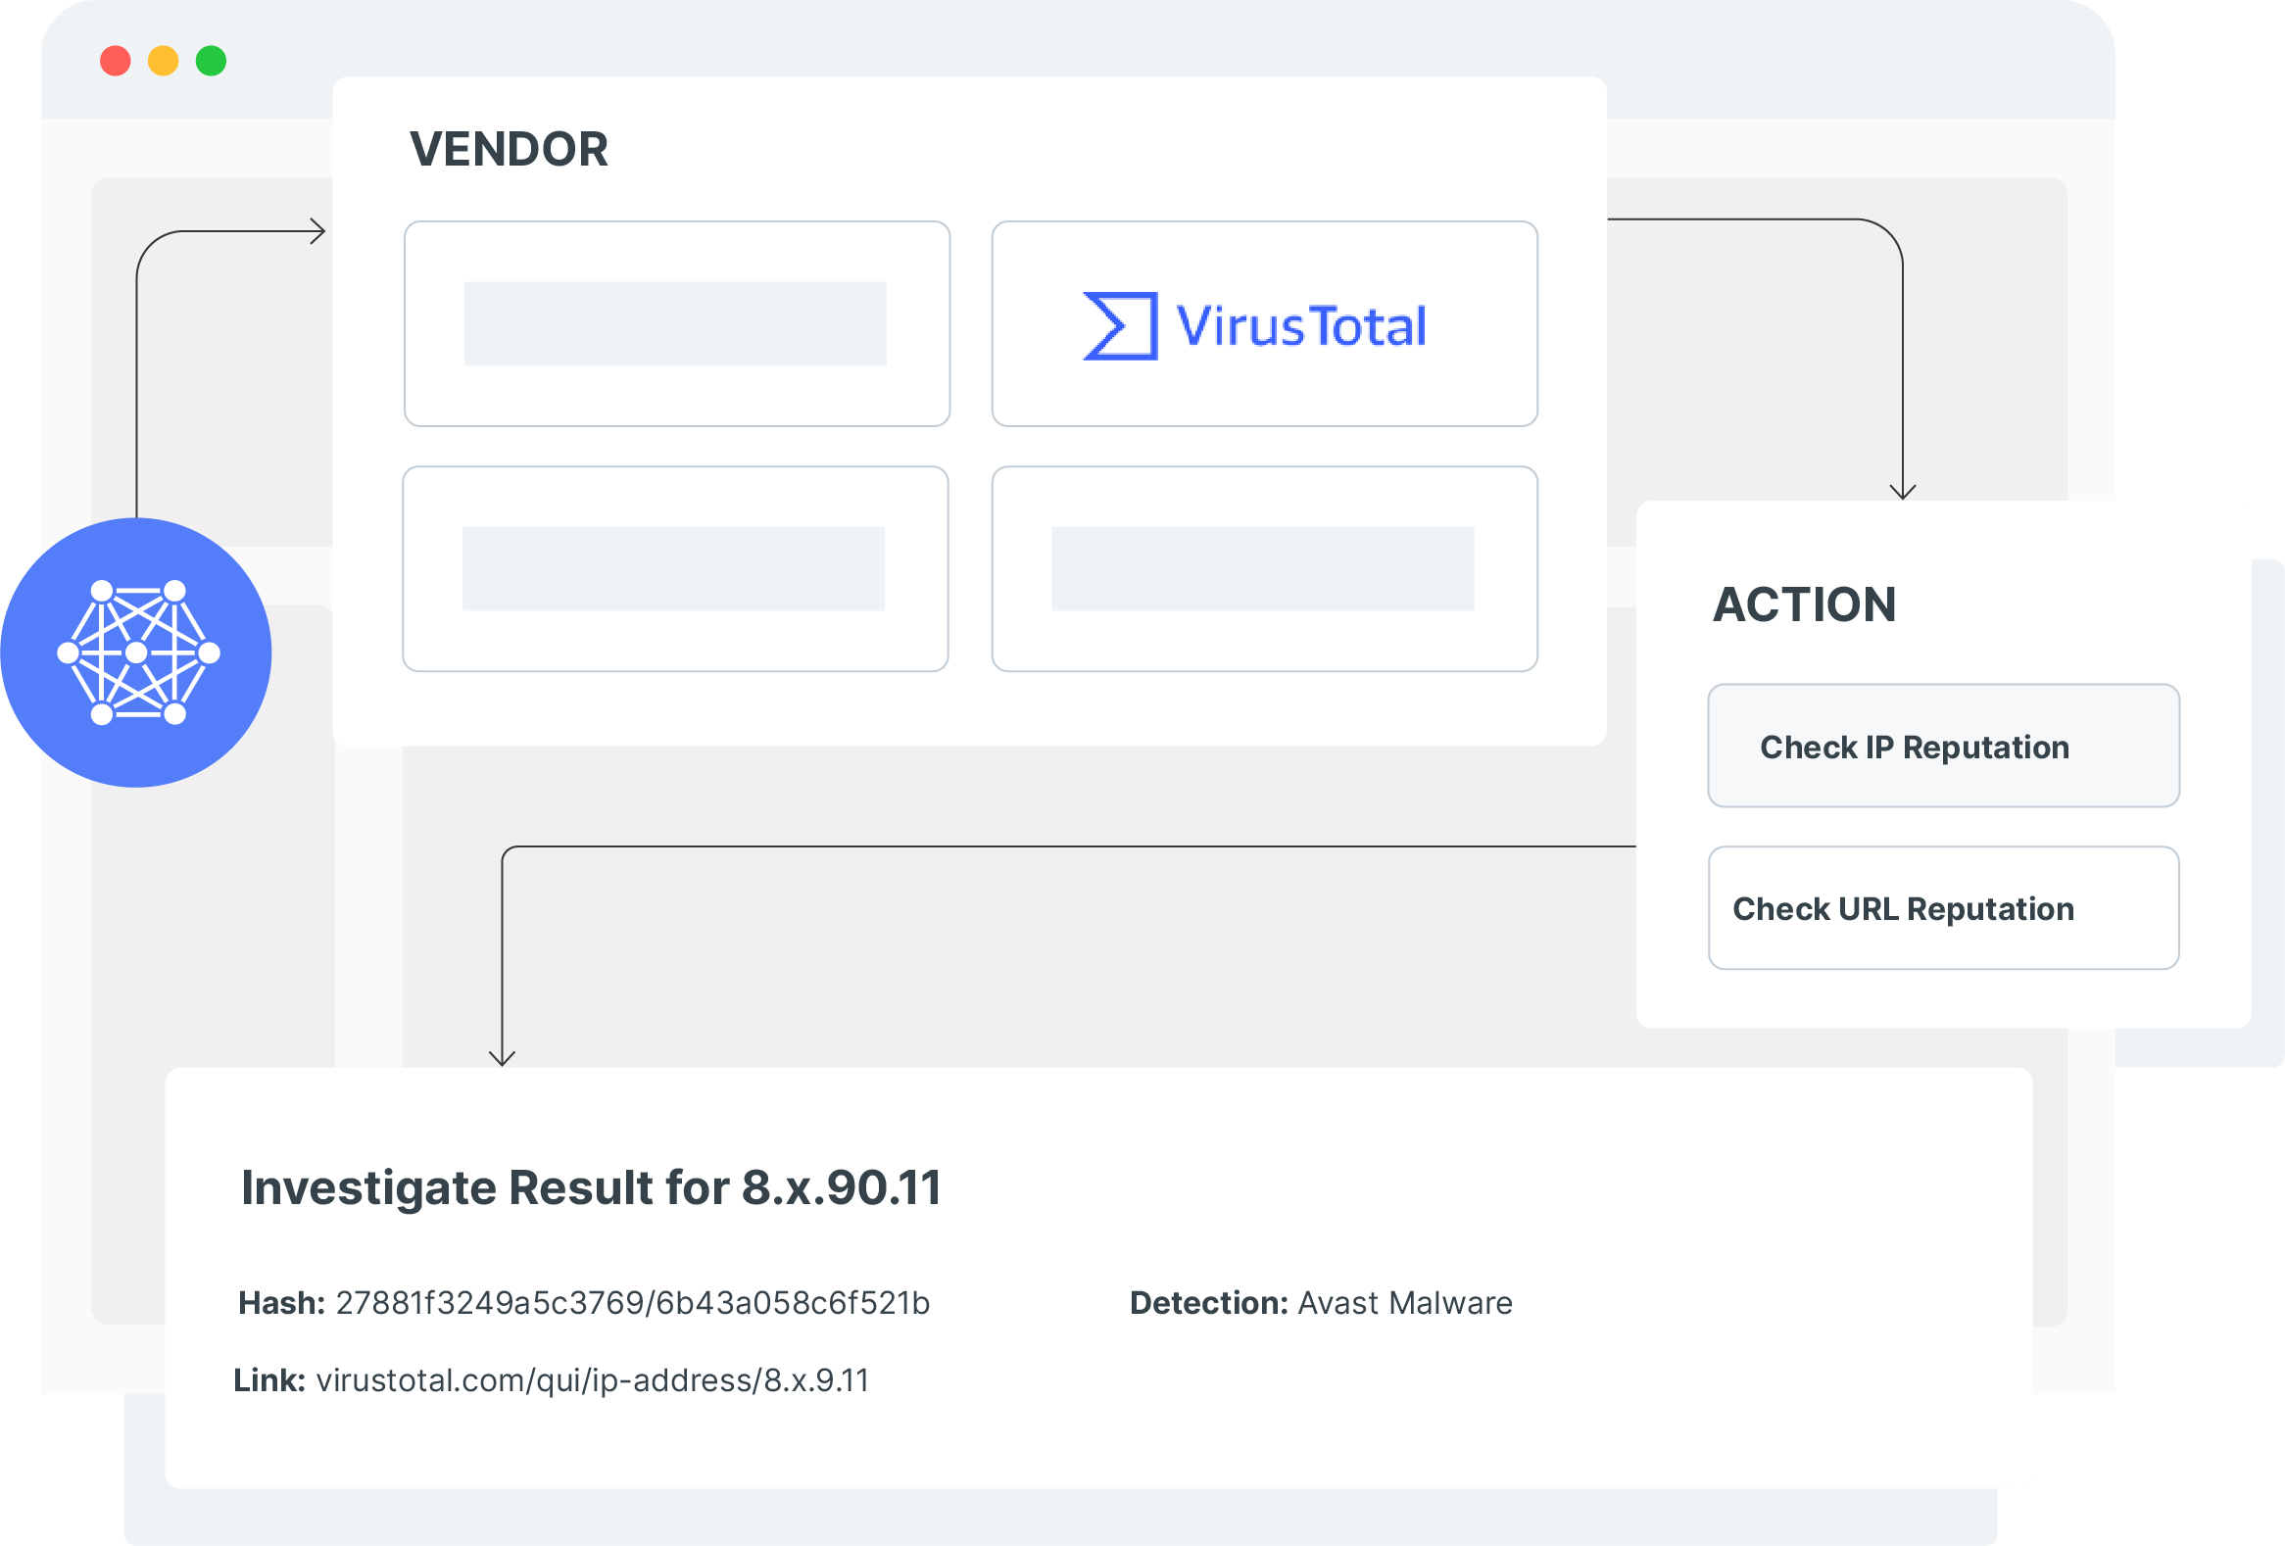This screenshot has width=2285, height=1546.
Task: Expand the VENDOR section
Action: coord(509,148)
